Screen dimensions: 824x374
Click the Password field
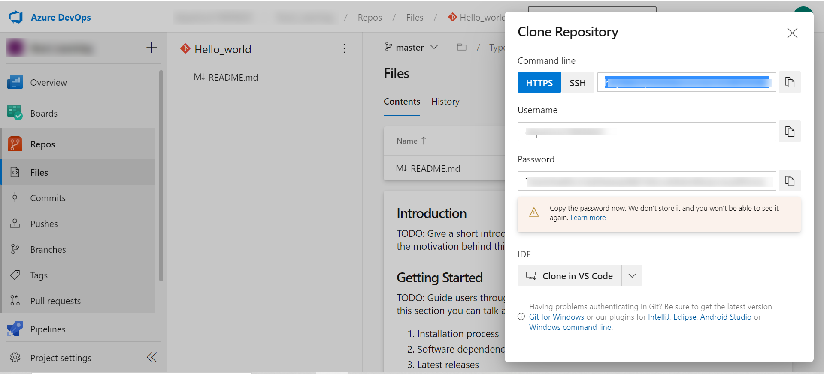[x=647, y=181]
